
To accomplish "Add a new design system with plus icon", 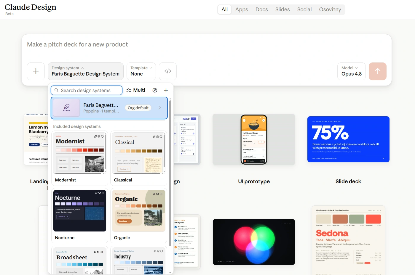I will click(x=166, y=90).
